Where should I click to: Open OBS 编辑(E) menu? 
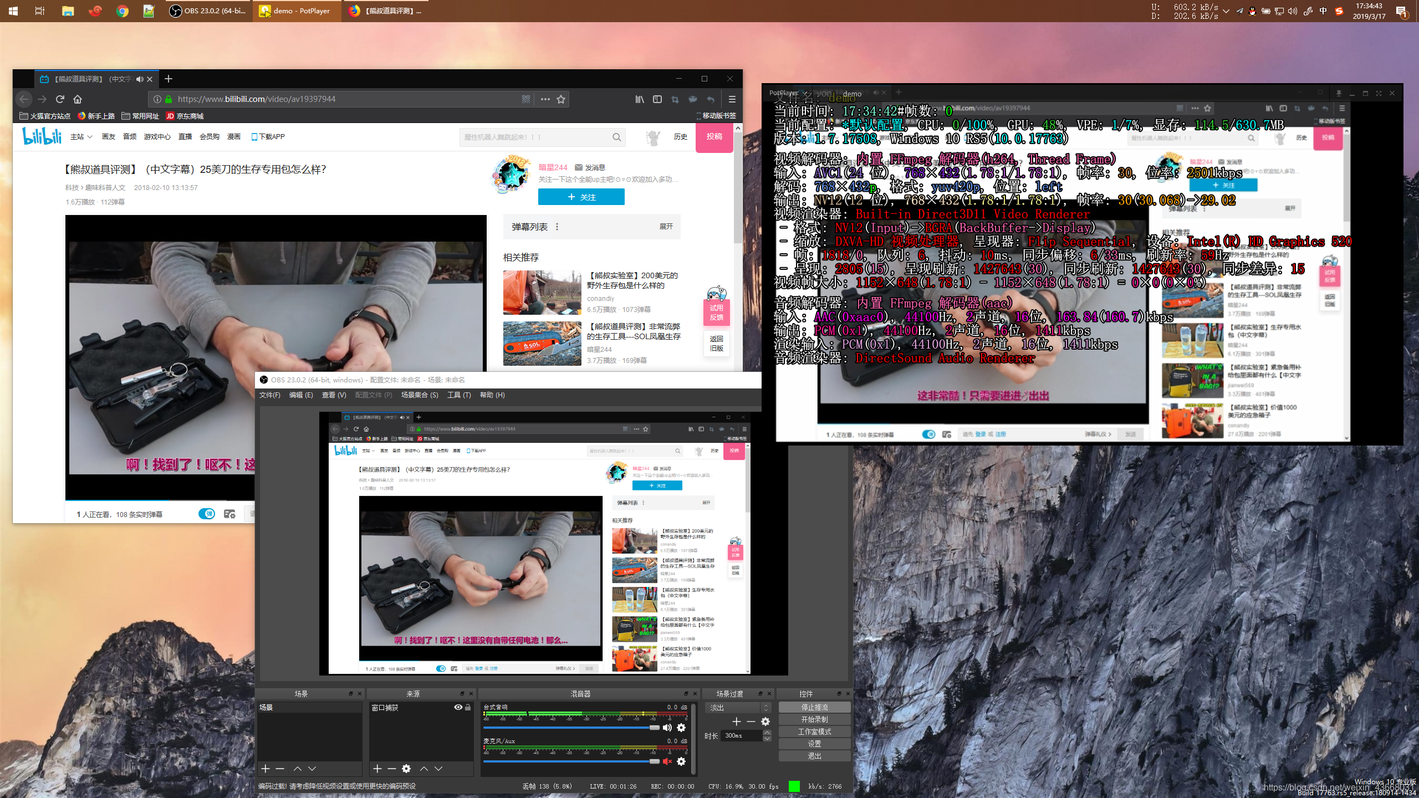301,395
